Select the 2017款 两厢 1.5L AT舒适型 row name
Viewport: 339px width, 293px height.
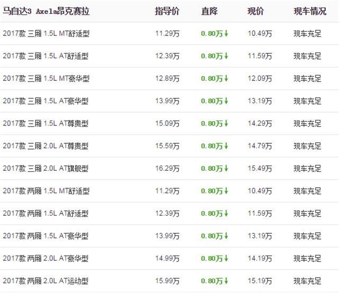click(x=46, y=213)
